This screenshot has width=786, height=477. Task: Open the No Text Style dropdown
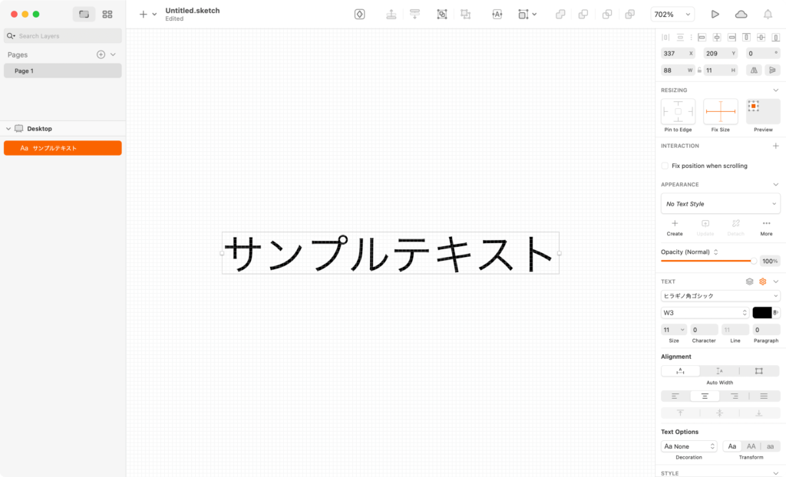point(720,204)
